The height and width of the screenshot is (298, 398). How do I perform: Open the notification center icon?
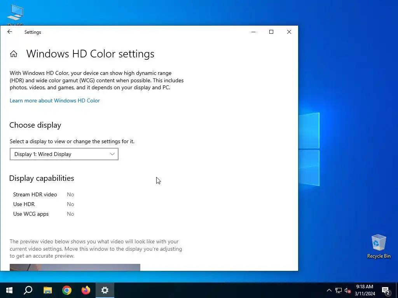pyautogui.click(x=386, y=290)
